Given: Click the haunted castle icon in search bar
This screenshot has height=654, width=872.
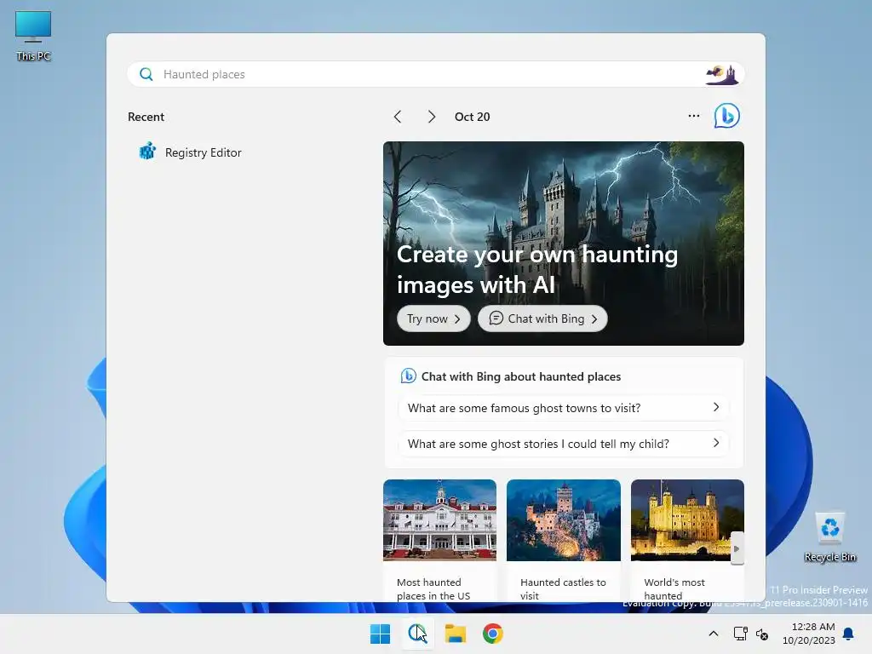Looking at the screenshot, I should tap(721, 74).
